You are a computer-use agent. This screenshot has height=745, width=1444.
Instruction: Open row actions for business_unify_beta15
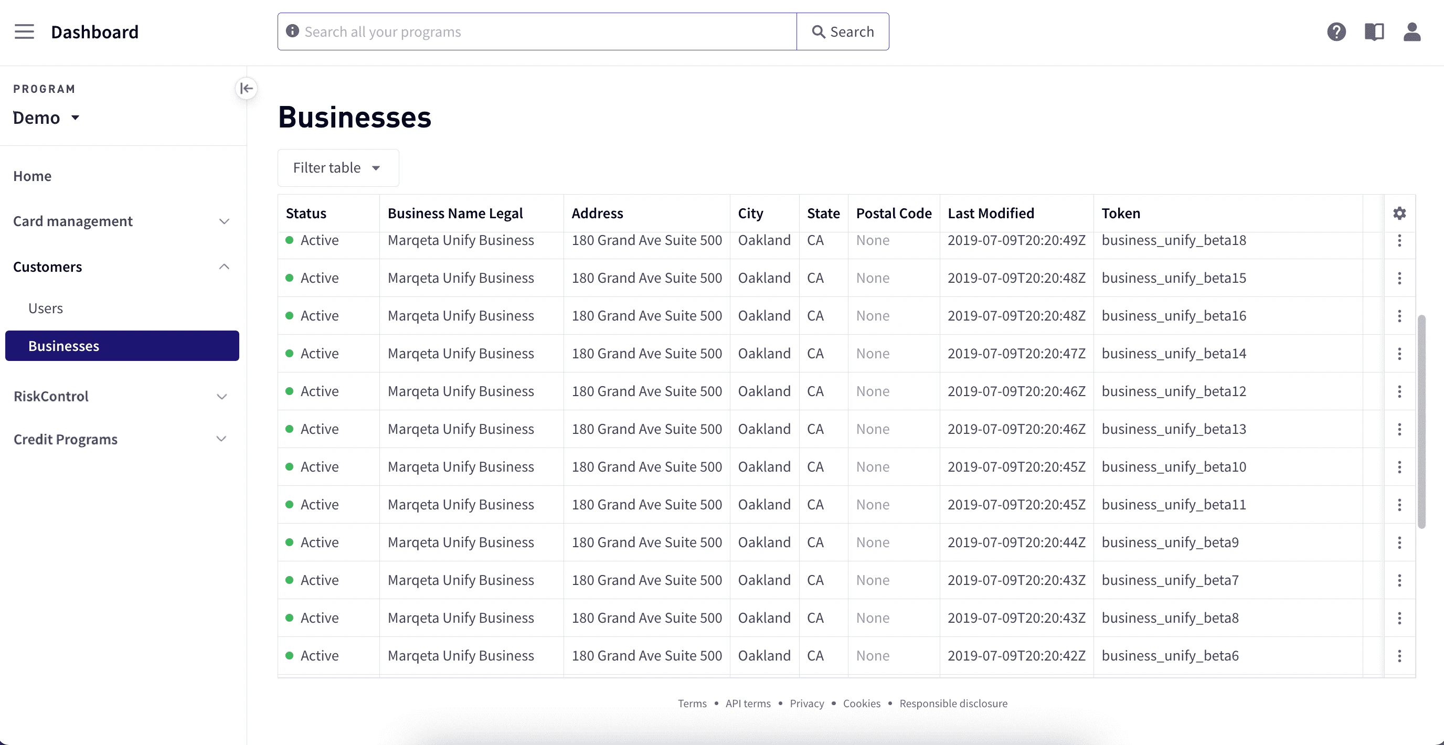(x=1399, y=278)
